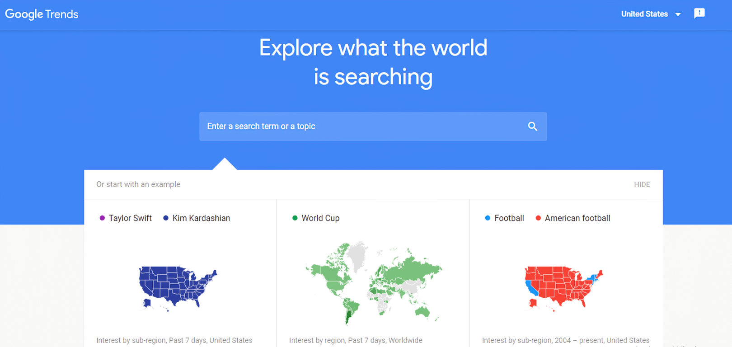This screenshot has height=347, width=732.
Task: Open the Football comparison US map
Action: [x=563, y=287]
